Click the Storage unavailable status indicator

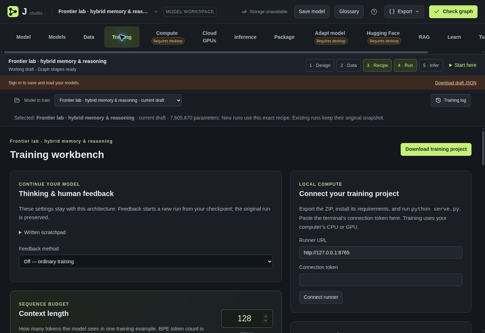(x=264, y=12)
